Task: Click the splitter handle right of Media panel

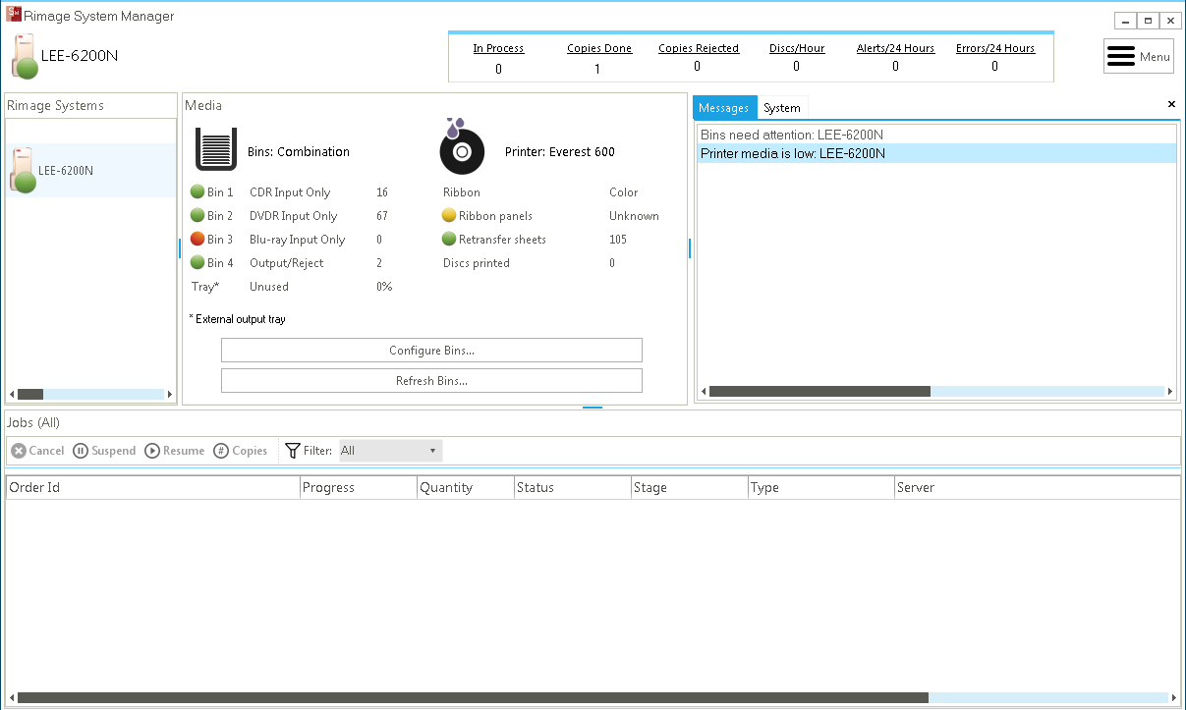Action: [x=690, y=248]
